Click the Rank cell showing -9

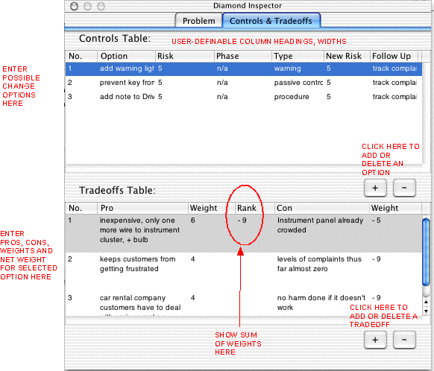tap(242, 221)
